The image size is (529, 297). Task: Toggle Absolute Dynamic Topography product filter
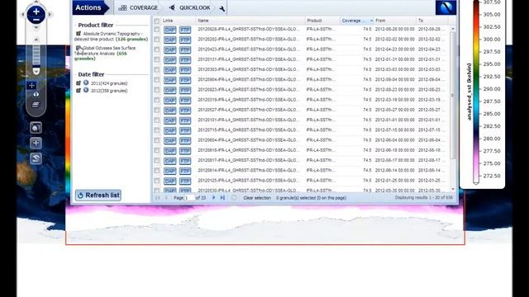79,33
